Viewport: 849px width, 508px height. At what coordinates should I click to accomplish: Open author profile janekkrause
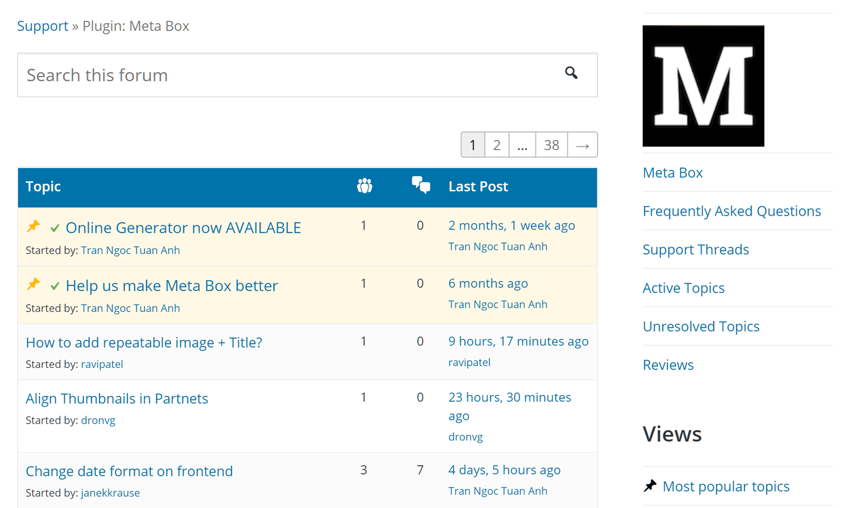(110, 493)
